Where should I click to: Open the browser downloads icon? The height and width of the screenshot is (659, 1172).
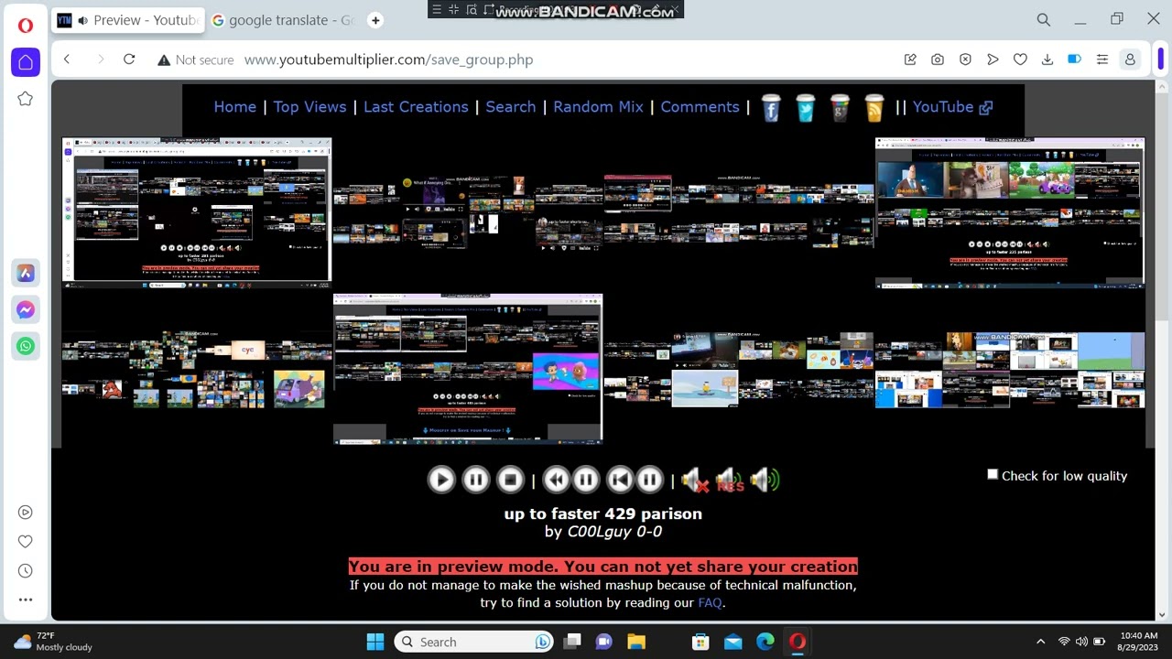(1047, 59)
